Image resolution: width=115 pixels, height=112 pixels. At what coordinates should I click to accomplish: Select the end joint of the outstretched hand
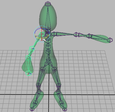(110, 40)
